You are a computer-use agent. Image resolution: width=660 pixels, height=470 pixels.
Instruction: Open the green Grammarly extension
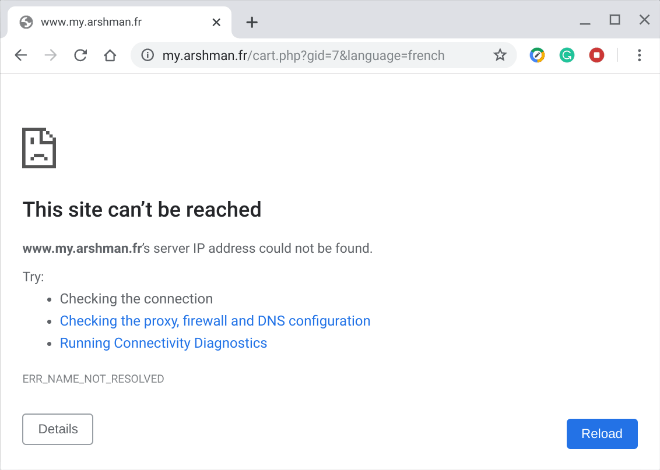coord(567,55)
